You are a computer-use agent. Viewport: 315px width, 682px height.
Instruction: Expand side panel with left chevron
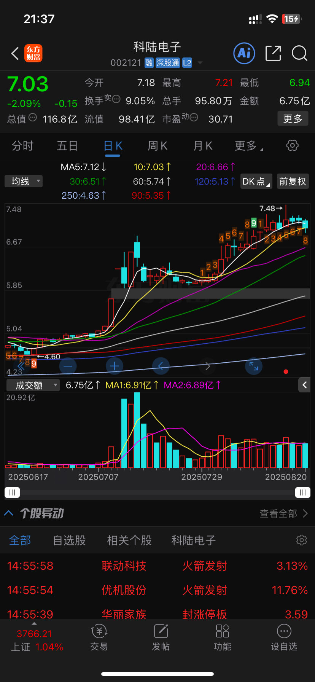click(x=304, y=385)
